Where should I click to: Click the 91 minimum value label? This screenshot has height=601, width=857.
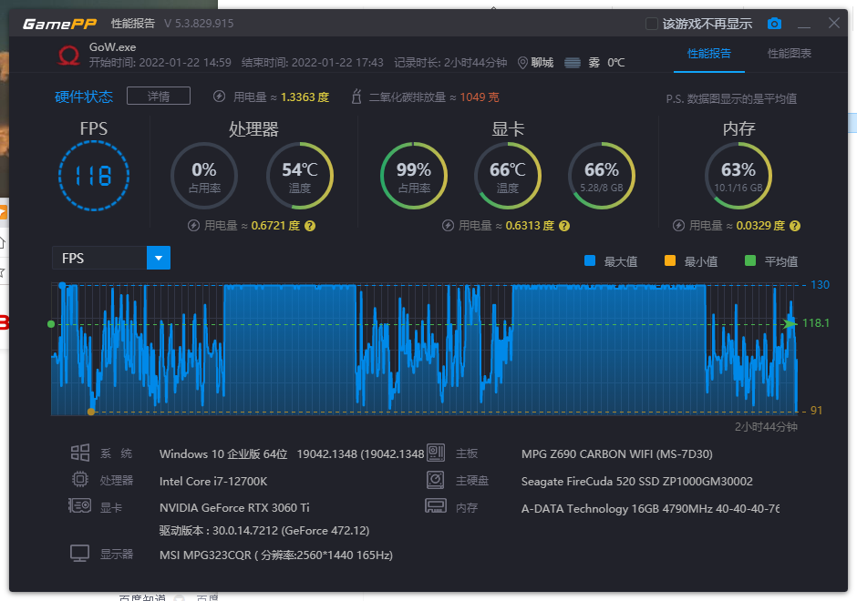pos(816,411)
